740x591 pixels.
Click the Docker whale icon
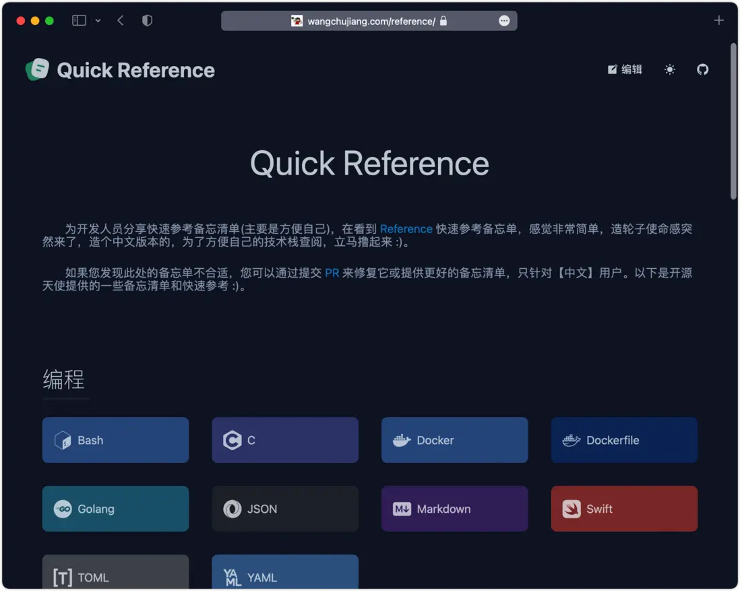click(x=401, y=440)
